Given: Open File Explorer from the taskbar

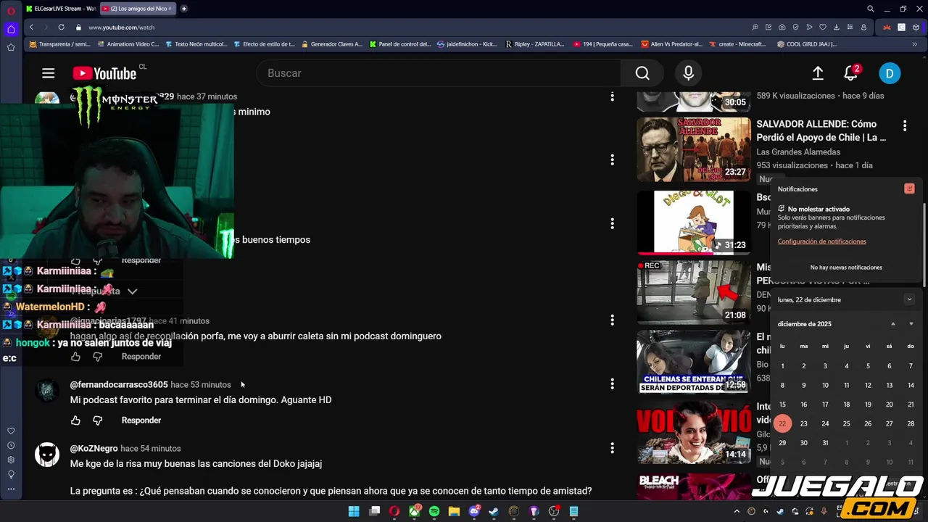Looking at the screenshot, I should [x=454, y=511].
